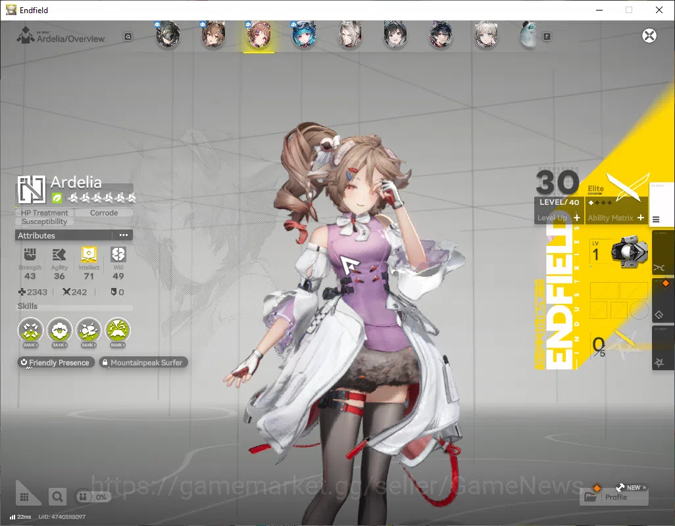Close the operator overview with the X icon

click(649, 36)
